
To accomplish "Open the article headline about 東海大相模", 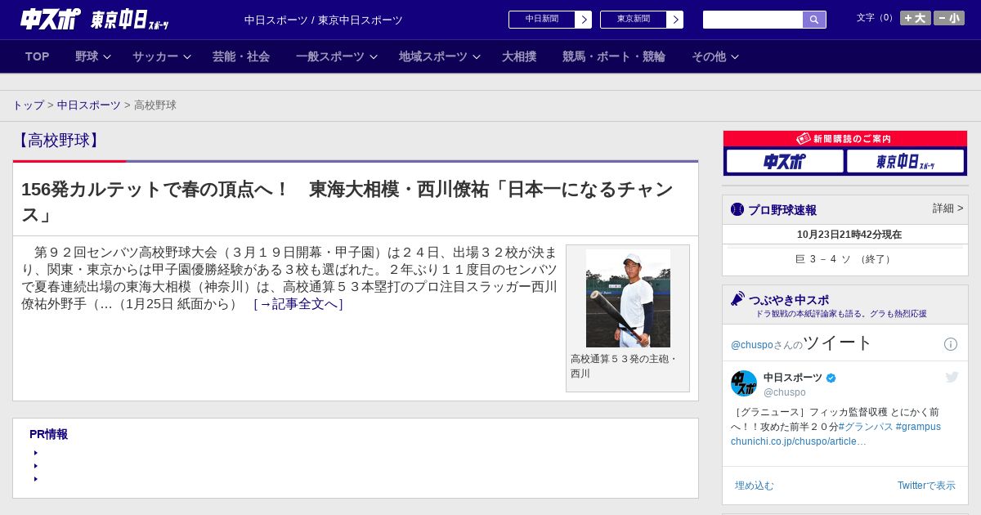I will 347,201.
